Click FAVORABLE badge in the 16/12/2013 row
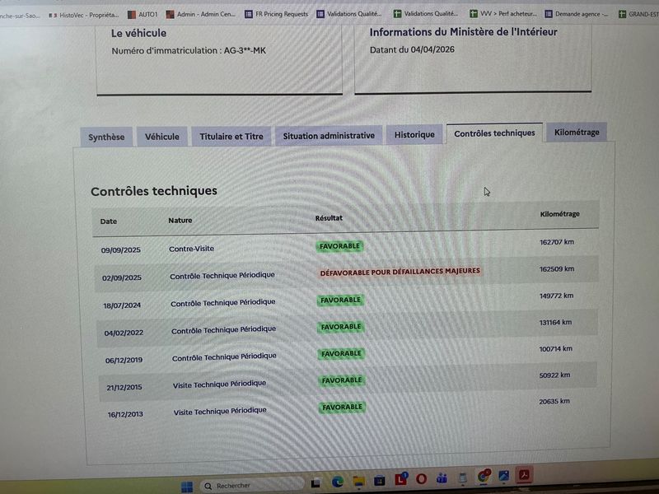 (x=342, y=407)
